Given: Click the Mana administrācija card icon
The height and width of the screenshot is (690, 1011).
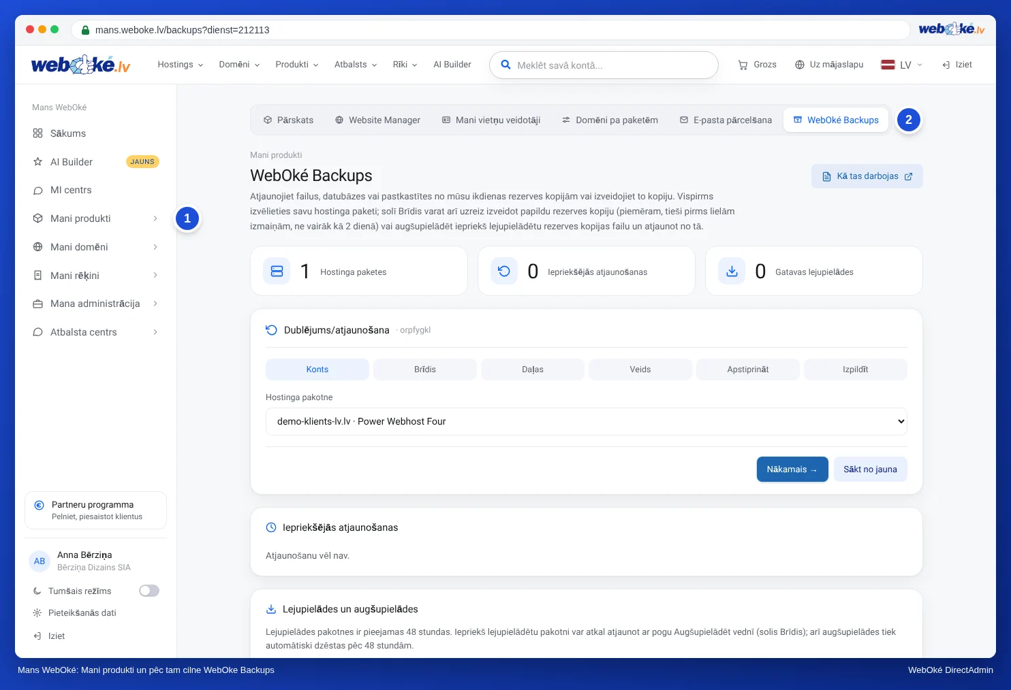Looking at the screenshot, I should click(38, 303).
